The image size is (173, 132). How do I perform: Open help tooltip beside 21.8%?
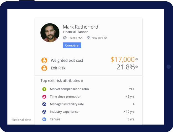tap(137, 67)
